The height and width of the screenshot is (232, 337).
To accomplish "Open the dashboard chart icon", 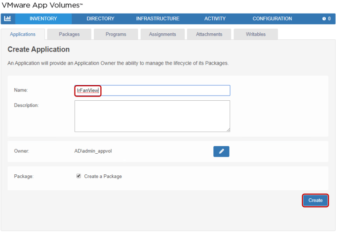I will (7, 19).
